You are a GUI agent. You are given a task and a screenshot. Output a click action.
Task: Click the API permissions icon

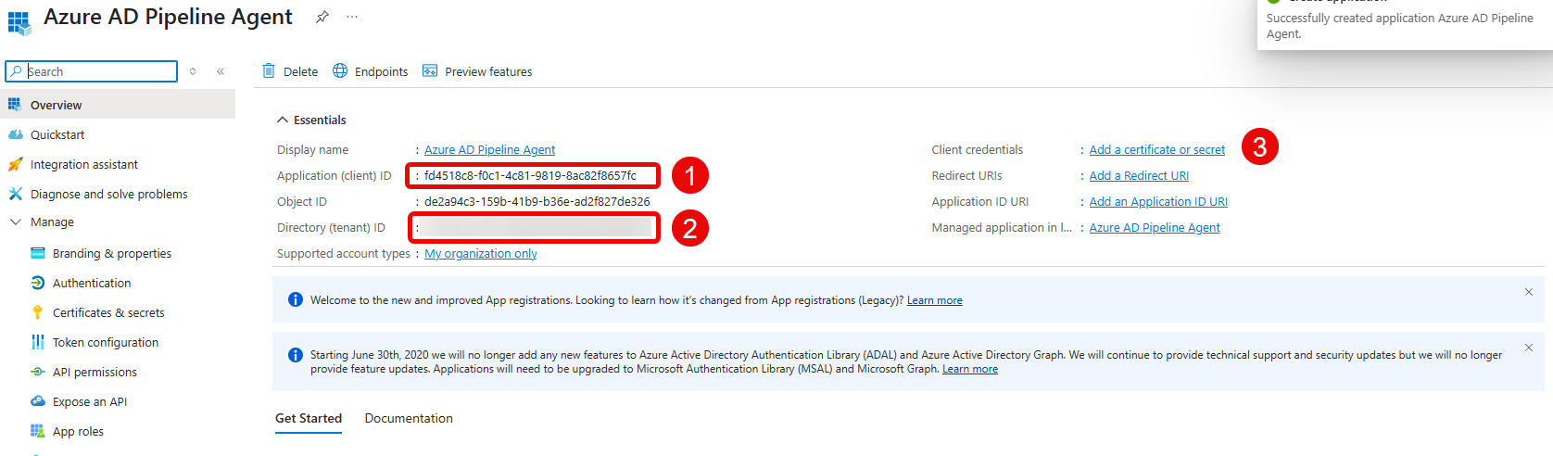[38, 372]
